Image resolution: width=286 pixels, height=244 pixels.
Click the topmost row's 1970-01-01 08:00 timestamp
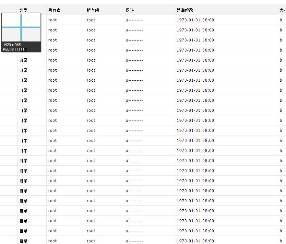pos(195,20)
